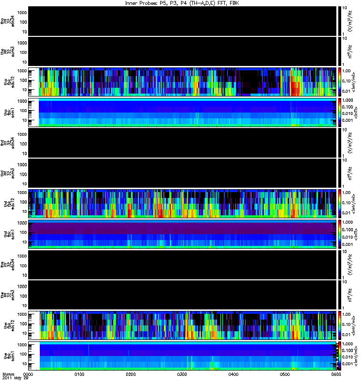Click the '0100' time axis label
Image resolution: width=364 pixels, height=388 pixels.
tap(79, 374)
